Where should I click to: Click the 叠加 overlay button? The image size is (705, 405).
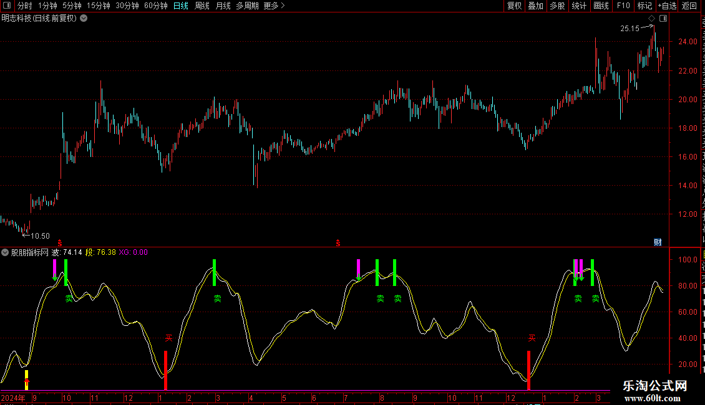535,6
